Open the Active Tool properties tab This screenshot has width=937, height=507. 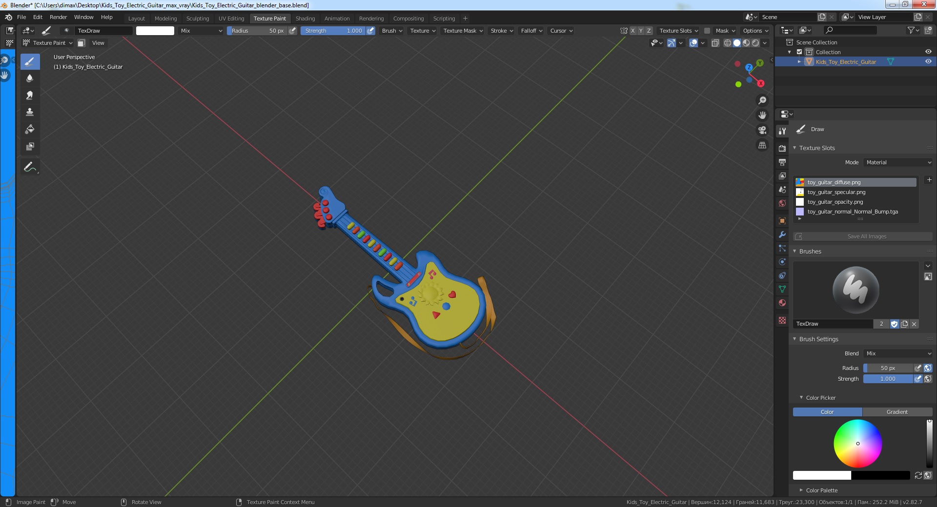pos(782,131)
